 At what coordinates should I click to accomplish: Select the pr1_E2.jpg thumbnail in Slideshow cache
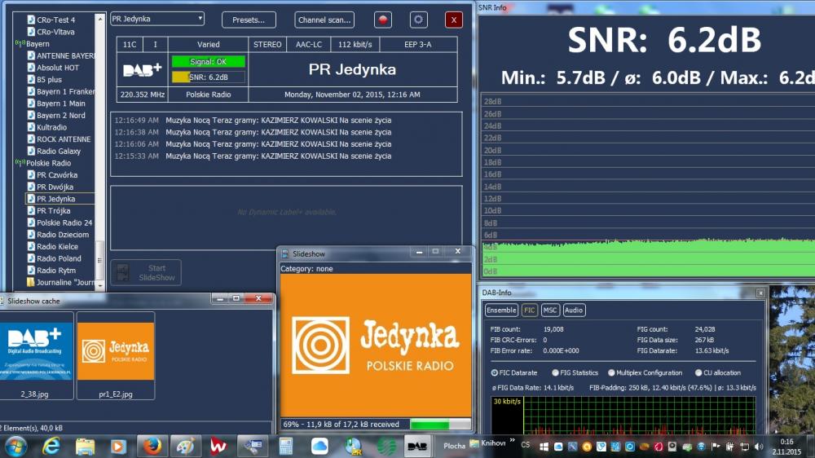pyautogui.click(x=116, y=356)
